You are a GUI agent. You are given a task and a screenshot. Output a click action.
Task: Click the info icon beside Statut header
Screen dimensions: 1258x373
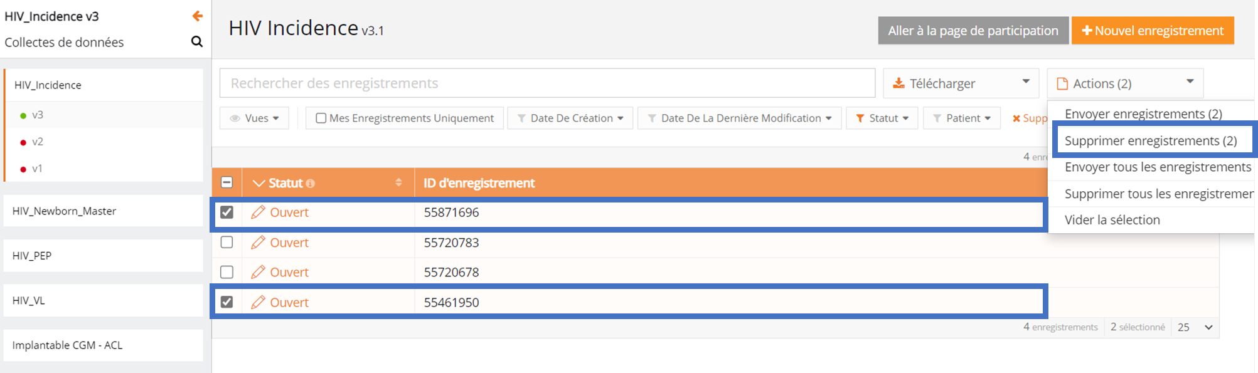point(311,184)
